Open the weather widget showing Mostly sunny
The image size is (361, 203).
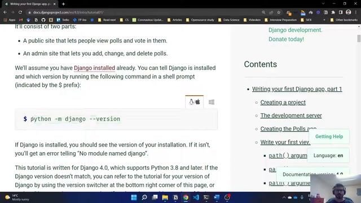tap(17, 197)
